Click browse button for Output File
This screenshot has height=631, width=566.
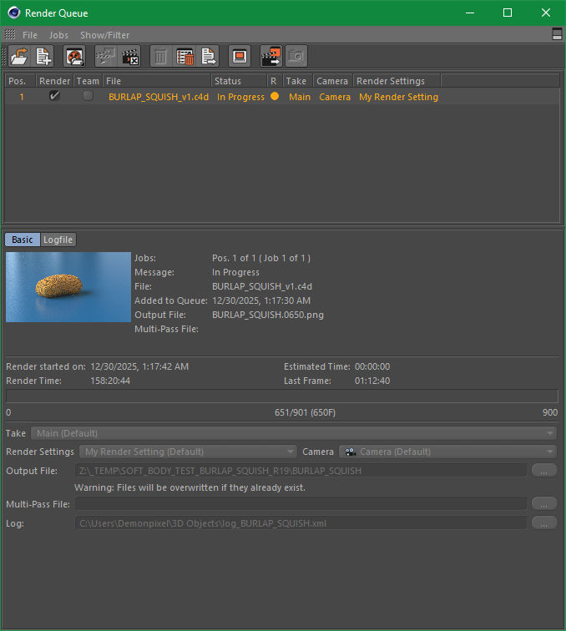click(544, 471)
